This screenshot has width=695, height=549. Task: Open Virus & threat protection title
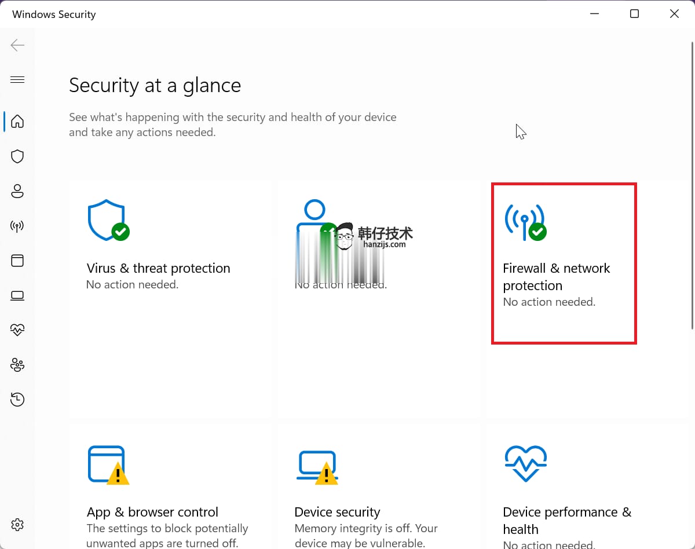pyautogui.click(x=158, y=268)
